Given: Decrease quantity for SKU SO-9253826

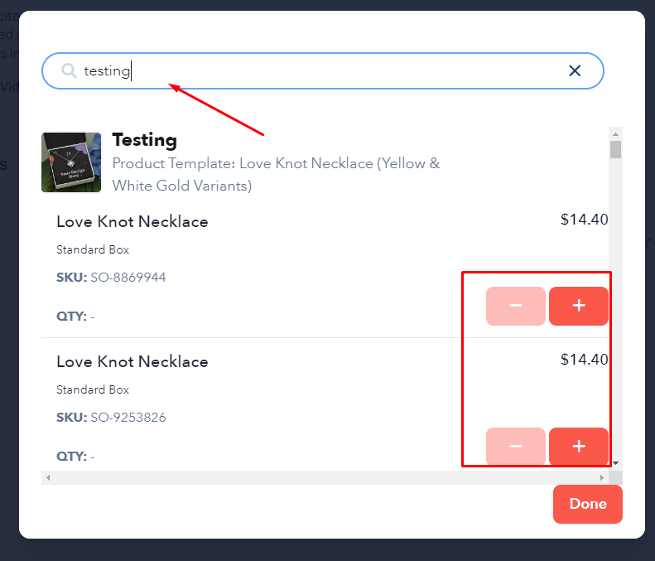Looking at the screenshot, I should point(516,446).
